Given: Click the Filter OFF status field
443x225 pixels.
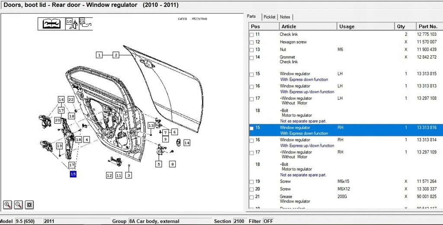Looking at the screenshot, I should tap(268, 221).
